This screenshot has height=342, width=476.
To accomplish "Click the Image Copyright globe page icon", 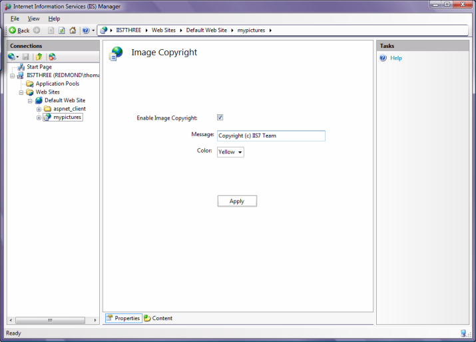I will (117, 53).
